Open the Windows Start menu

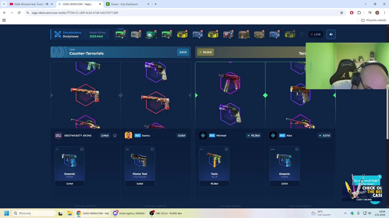6,213
